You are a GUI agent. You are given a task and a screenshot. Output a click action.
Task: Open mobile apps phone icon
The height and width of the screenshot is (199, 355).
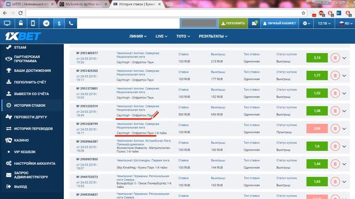[33, 23]
